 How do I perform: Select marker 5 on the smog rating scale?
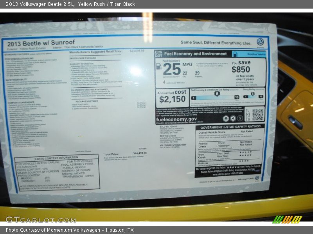tap(252, 94)
